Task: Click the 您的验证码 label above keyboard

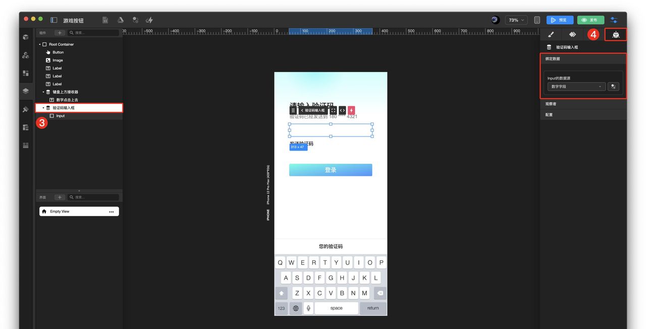Action: pos(331,246)
